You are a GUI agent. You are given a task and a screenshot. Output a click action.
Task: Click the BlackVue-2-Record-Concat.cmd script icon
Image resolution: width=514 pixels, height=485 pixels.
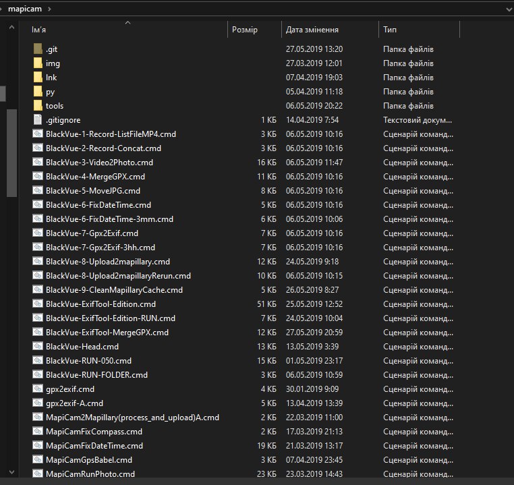click(x=38, y=148)
